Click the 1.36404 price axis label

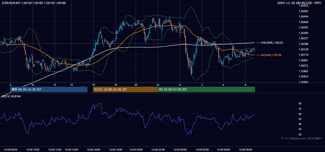pyautogui.click(x=303, y=22)
